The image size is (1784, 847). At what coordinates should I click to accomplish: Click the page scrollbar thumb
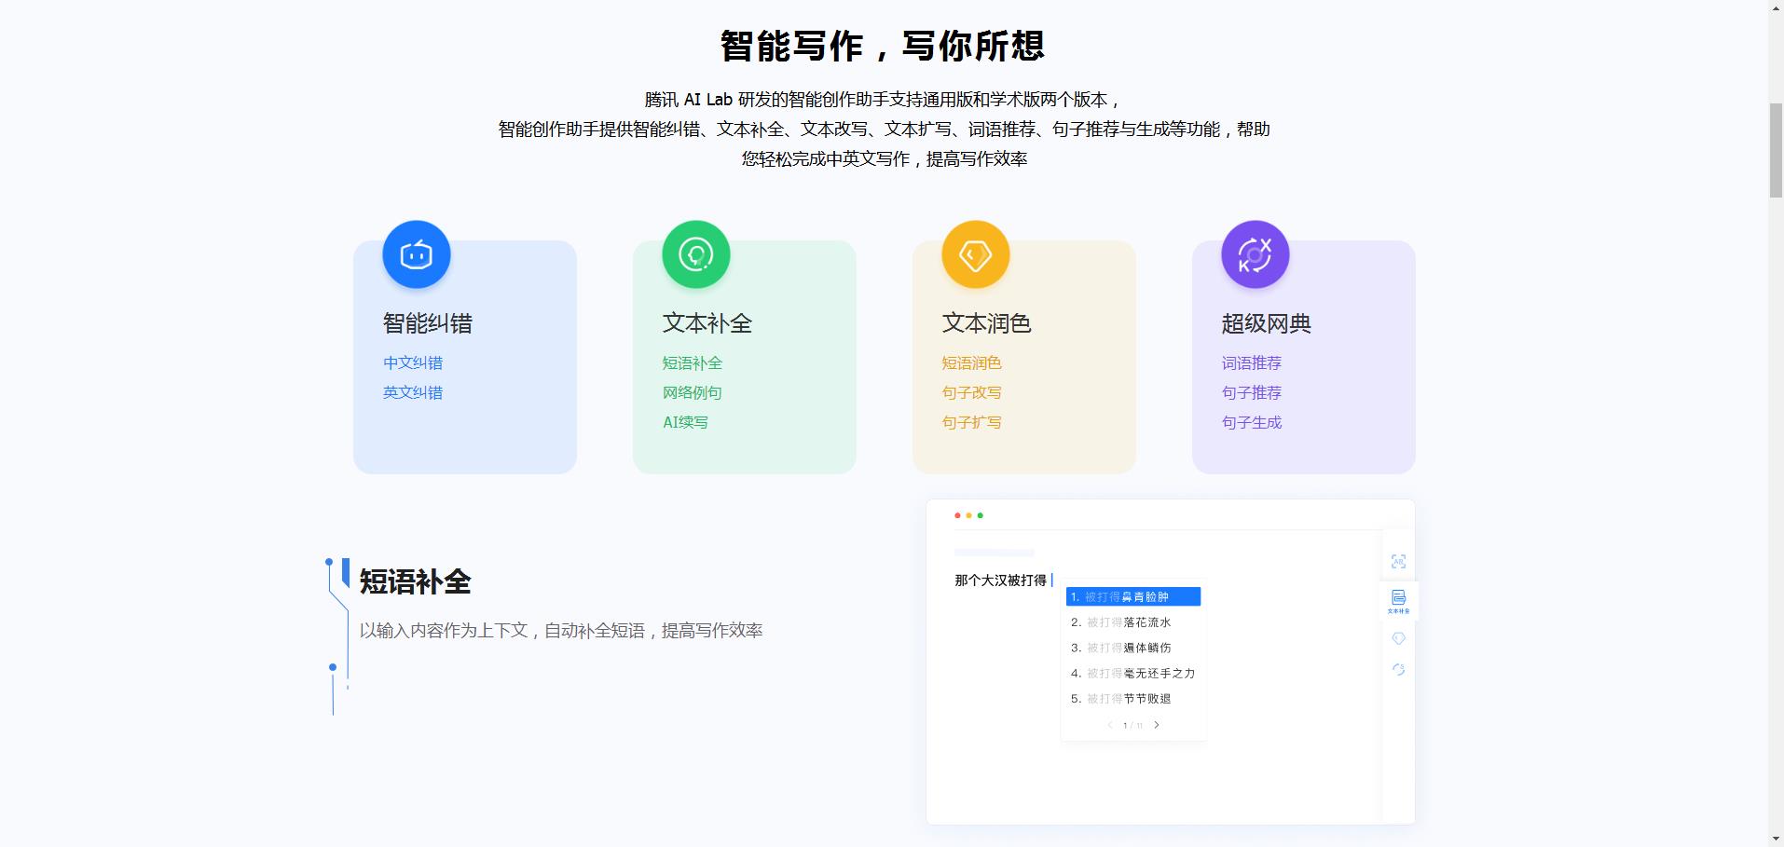coord(1776,150)
